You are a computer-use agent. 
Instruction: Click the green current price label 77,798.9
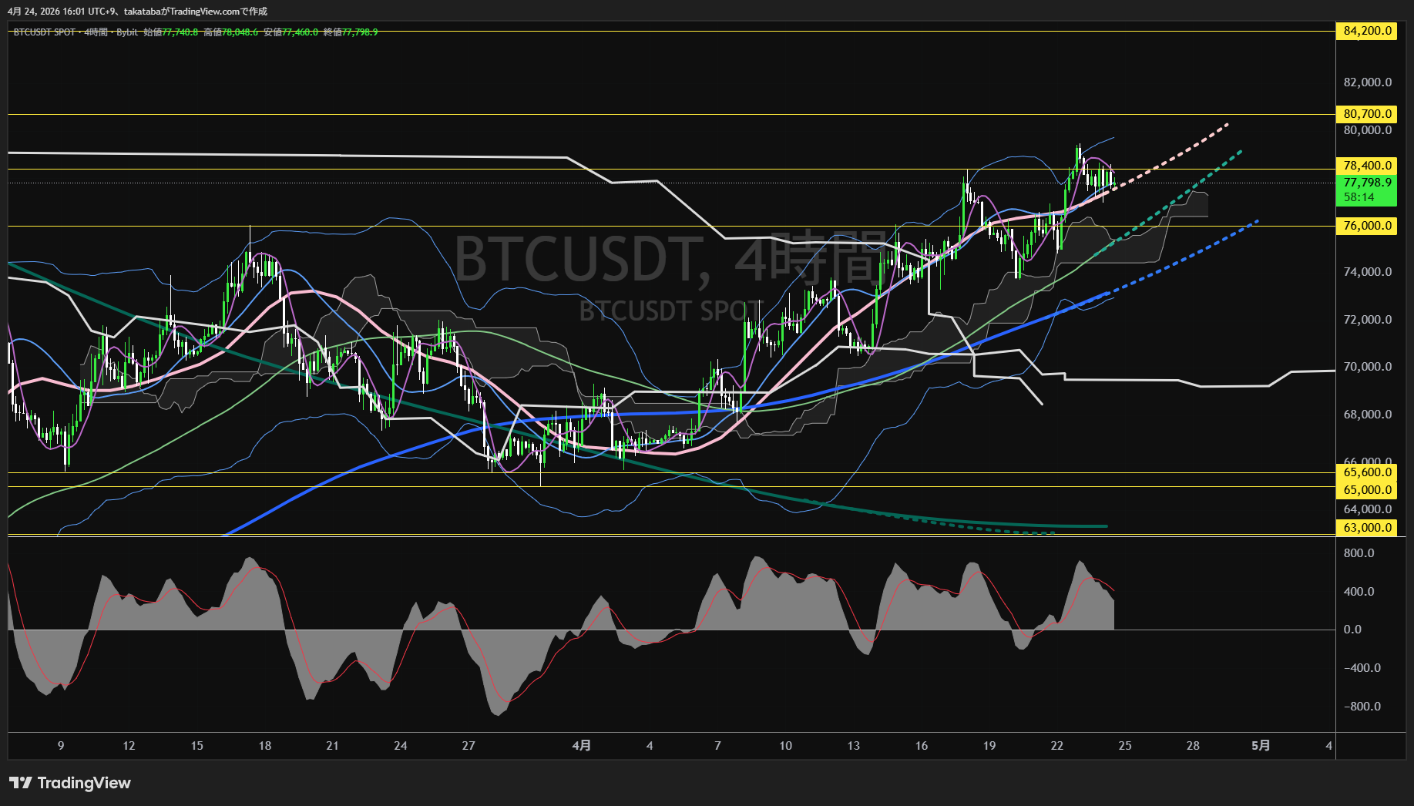click(1366, 183)
